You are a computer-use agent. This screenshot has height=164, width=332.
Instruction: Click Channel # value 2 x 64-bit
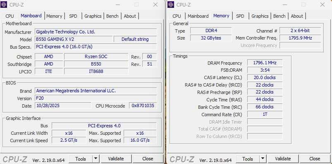pos(300,30)
